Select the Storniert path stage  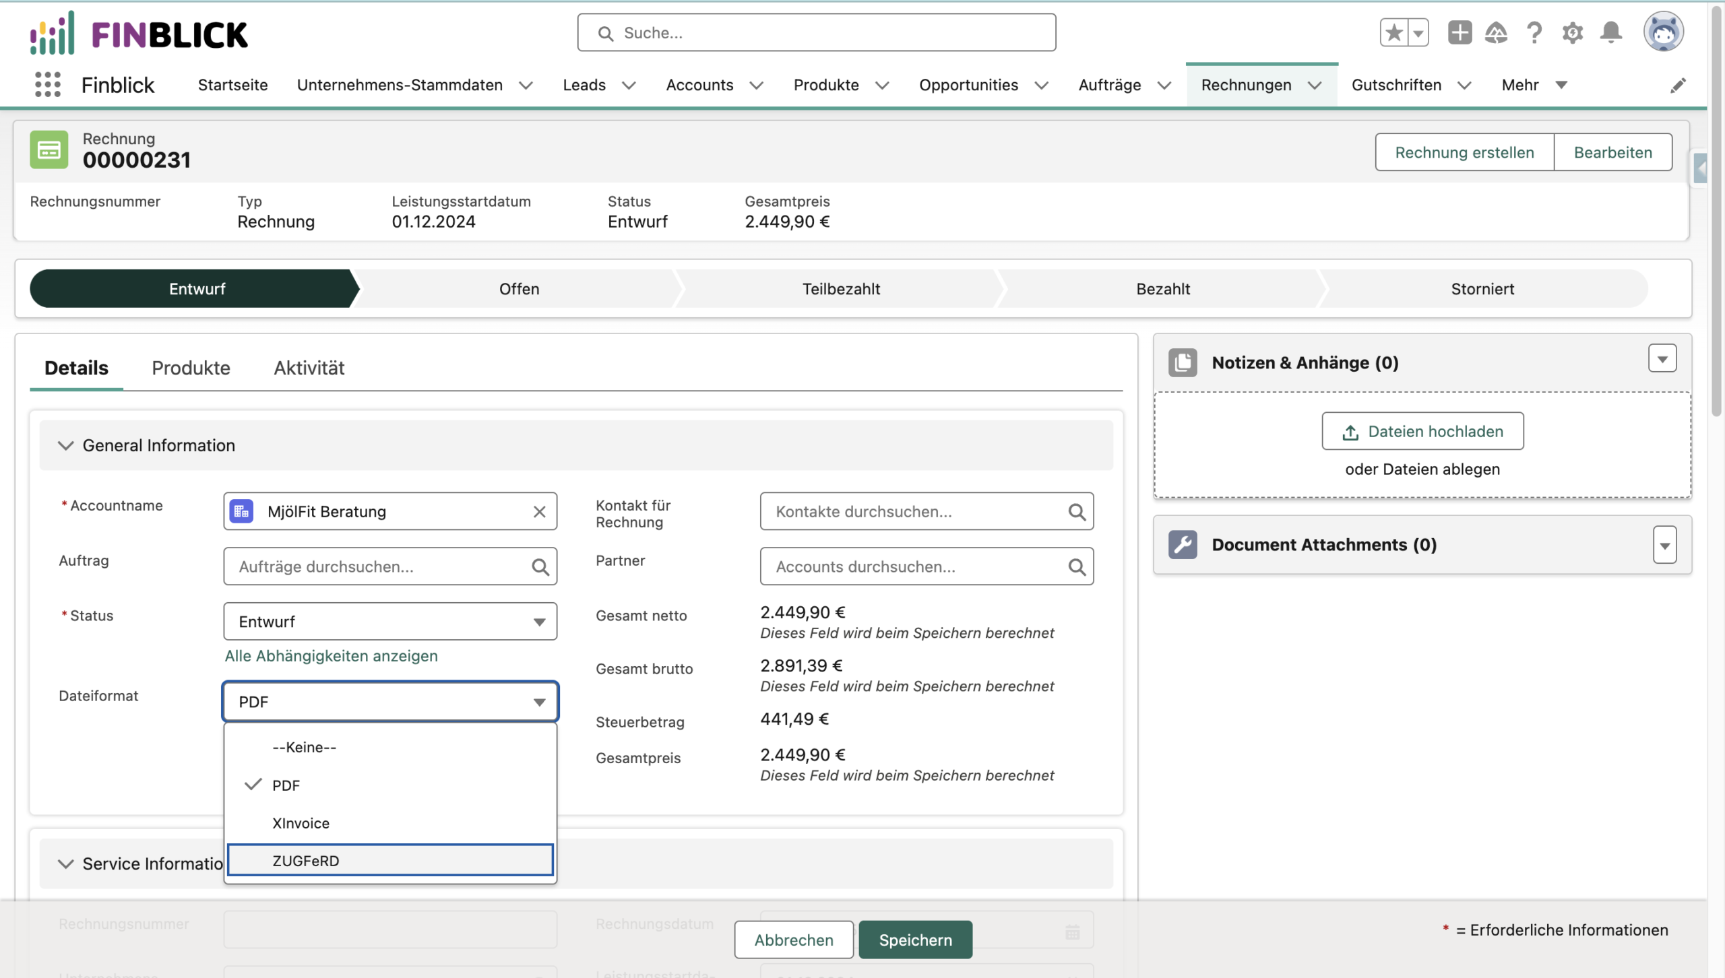point(1482,289)
